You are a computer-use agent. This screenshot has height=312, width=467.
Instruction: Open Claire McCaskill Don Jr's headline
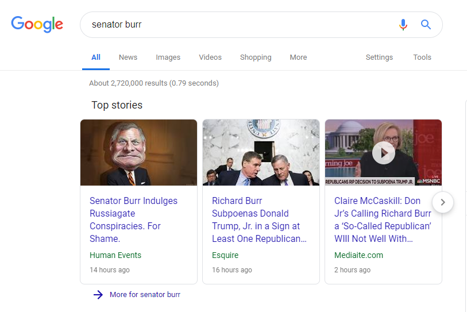coord(383,219)
